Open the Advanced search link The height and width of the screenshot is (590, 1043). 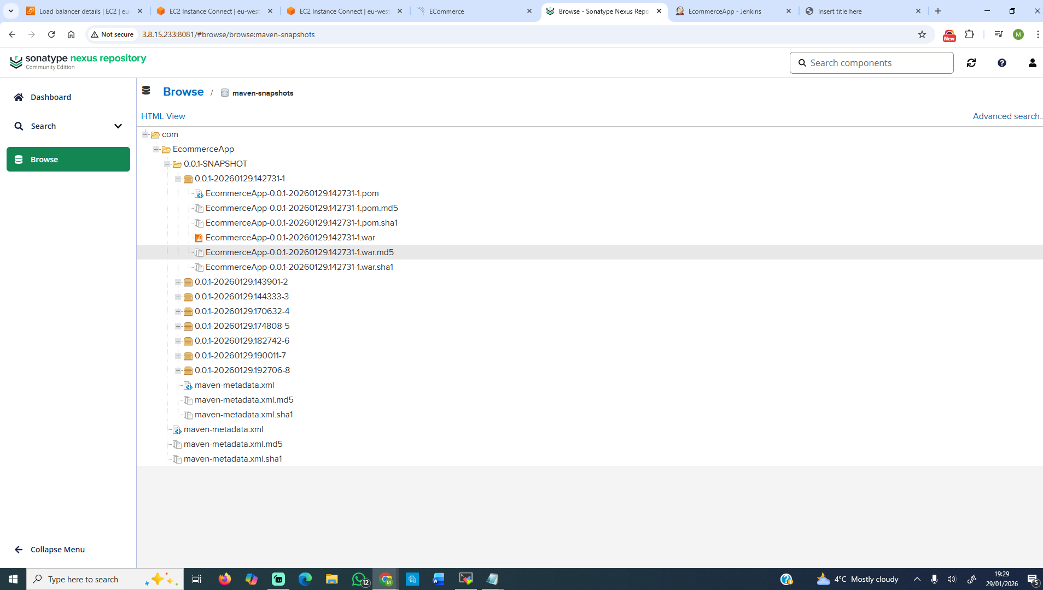pyautogui.click(x=1007, y=116)
